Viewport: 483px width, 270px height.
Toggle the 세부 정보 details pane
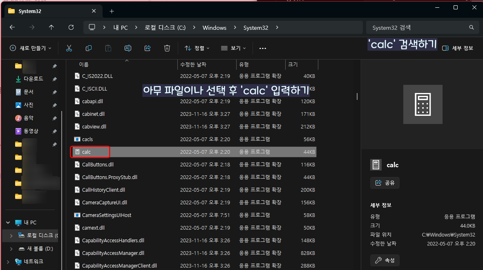(x=457, y=48)
